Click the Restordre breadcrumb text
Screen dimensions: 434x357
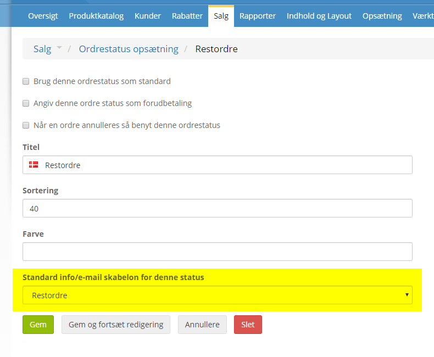pyautogui.click(x=216, y=49)
